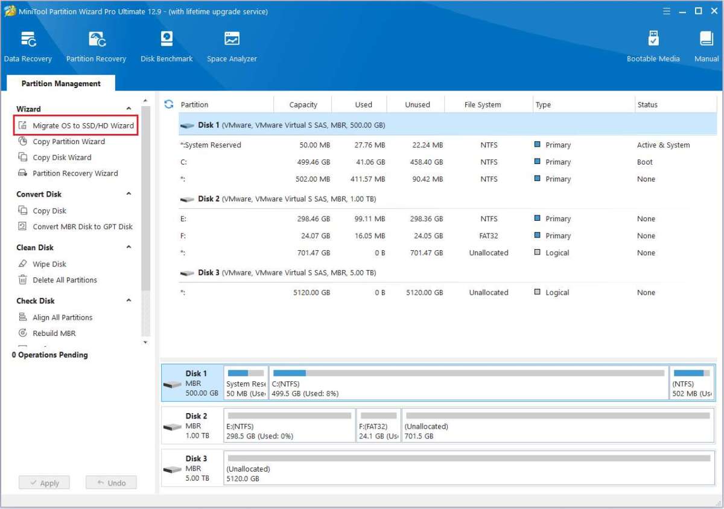Launch Partition Recovery from top toolbar

[x=97, y=40]
